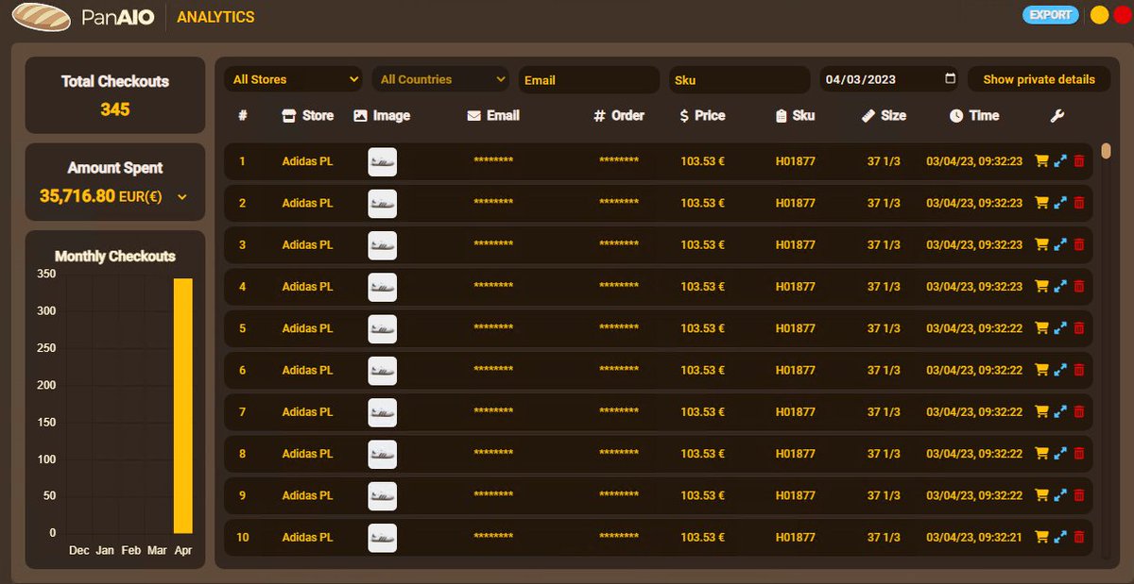Click the Size column header
The height and width of the screenshot is (584, 1134).
coord(885,115)
